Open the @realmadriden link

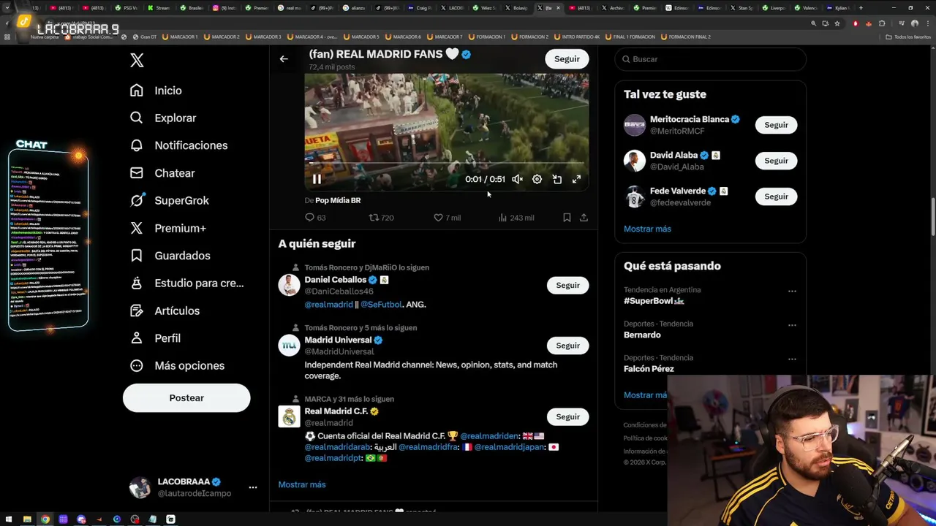coord(489,436)
